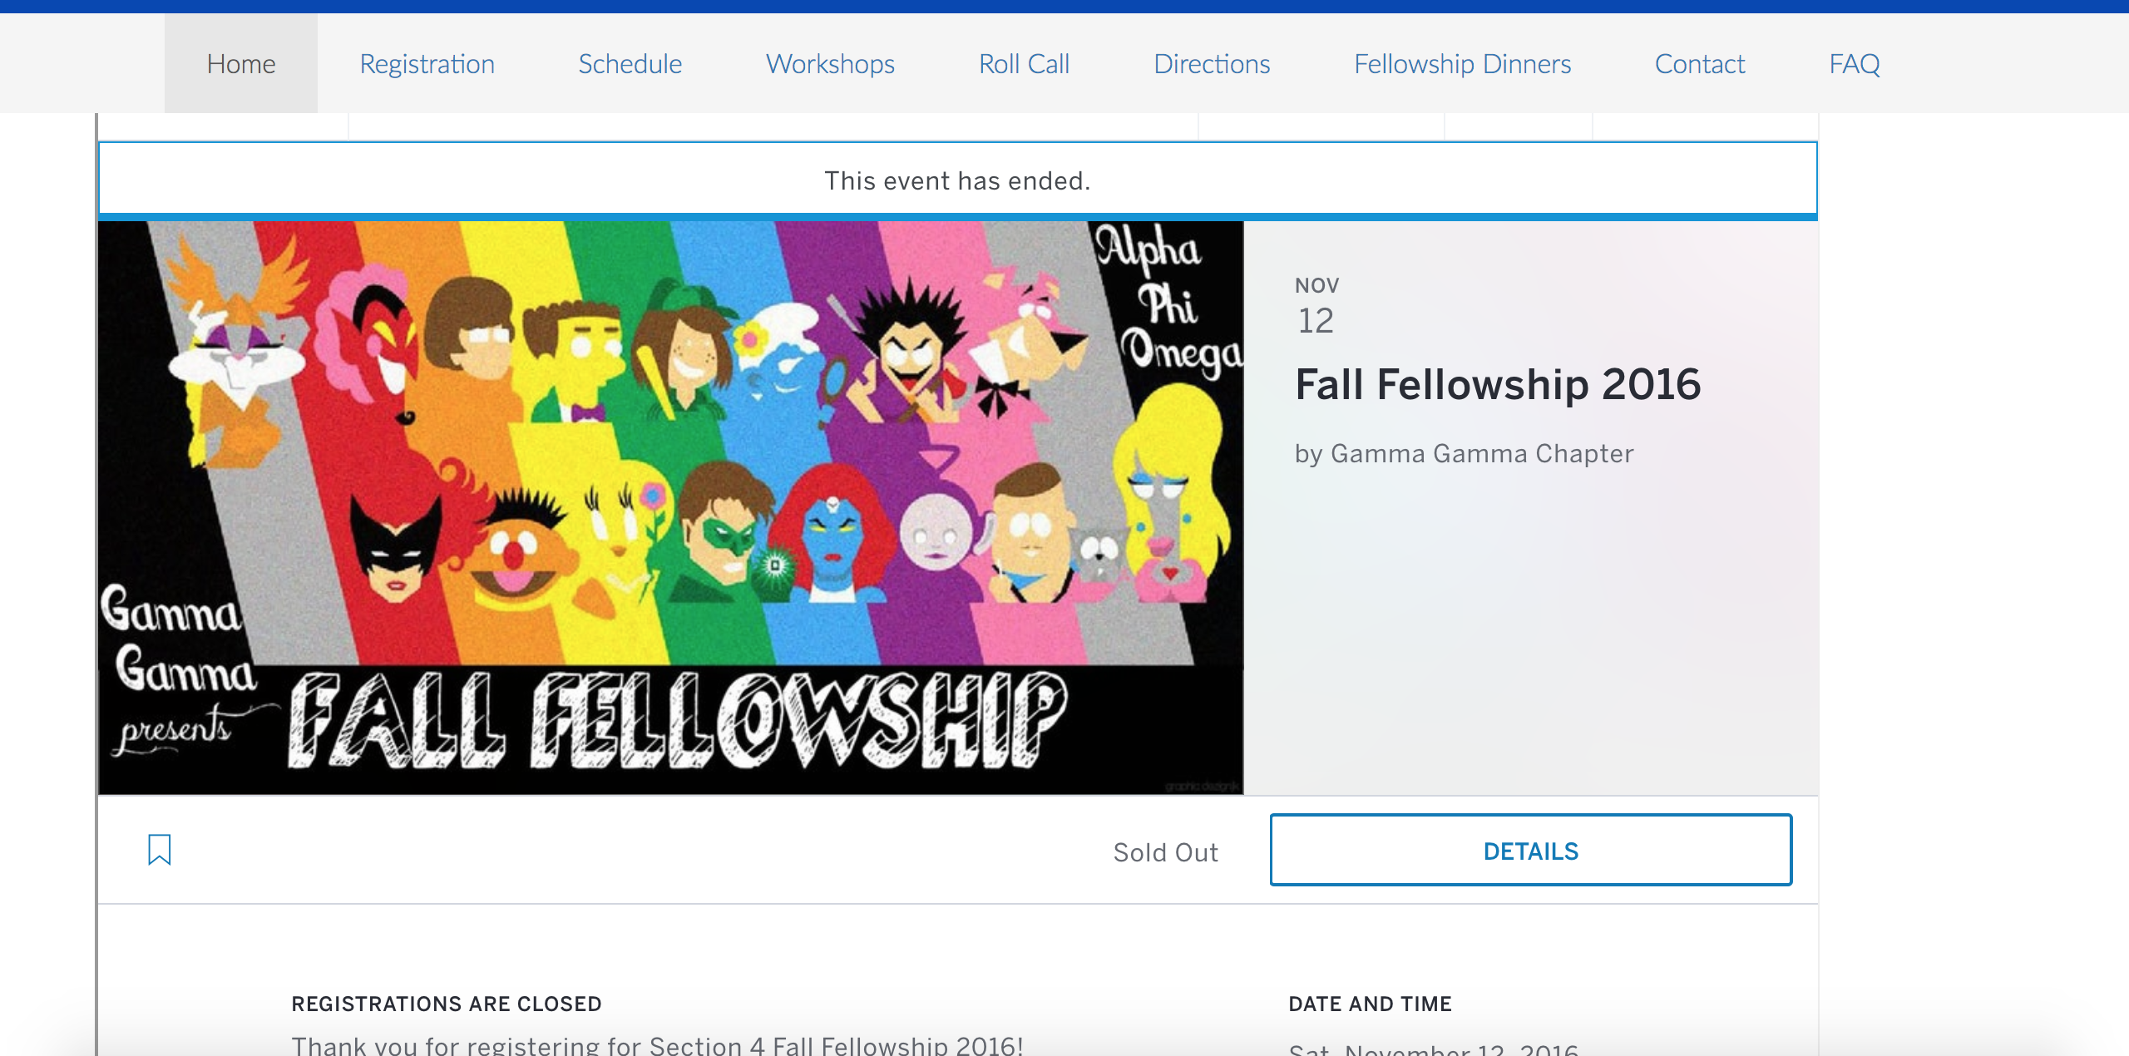The image size is (2129, 1056).
Task: Open the Gamma Gamma Chapter organizer link
Action: point(1481,454)
